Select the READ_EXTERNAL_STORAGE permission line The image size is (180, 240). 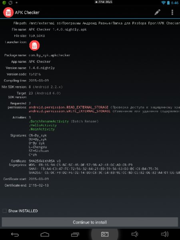click(x=104, y=107)
